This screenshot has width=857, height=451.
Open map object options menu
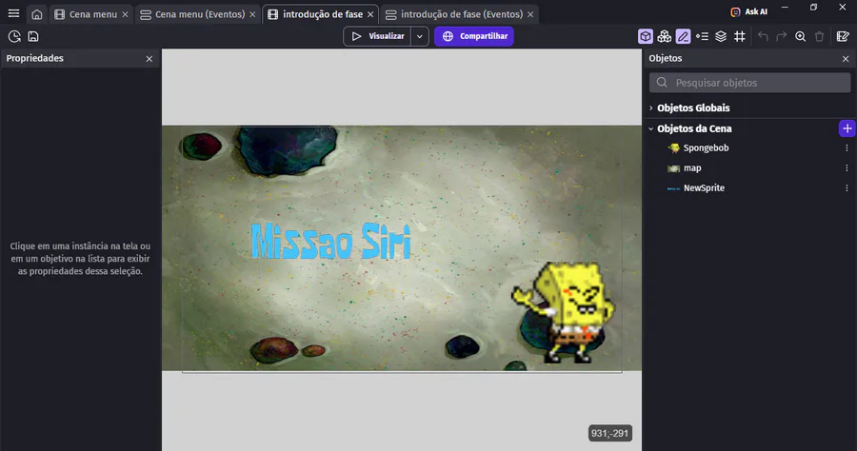847,168
